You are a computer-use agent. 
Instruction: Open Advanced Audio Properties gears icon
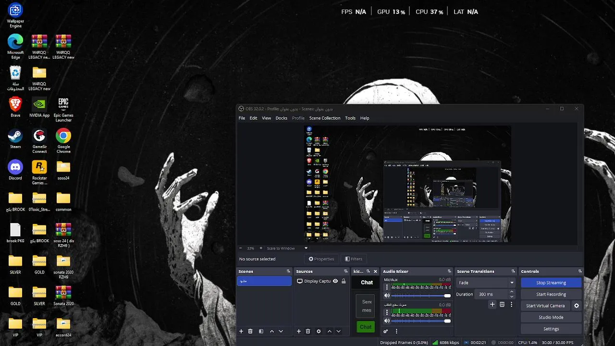point(385,331)
